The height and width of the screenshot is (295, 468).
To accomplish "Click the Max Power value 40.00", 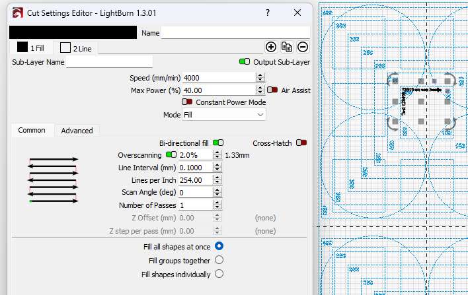I will click(x=219, y=90).
